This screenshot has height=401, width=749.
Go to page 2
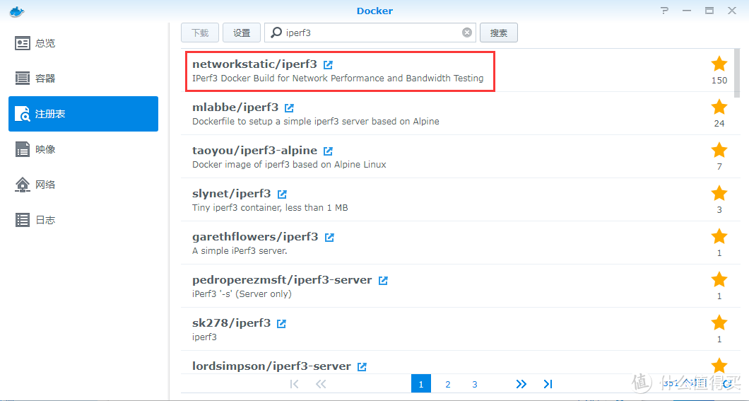point(447,384)
